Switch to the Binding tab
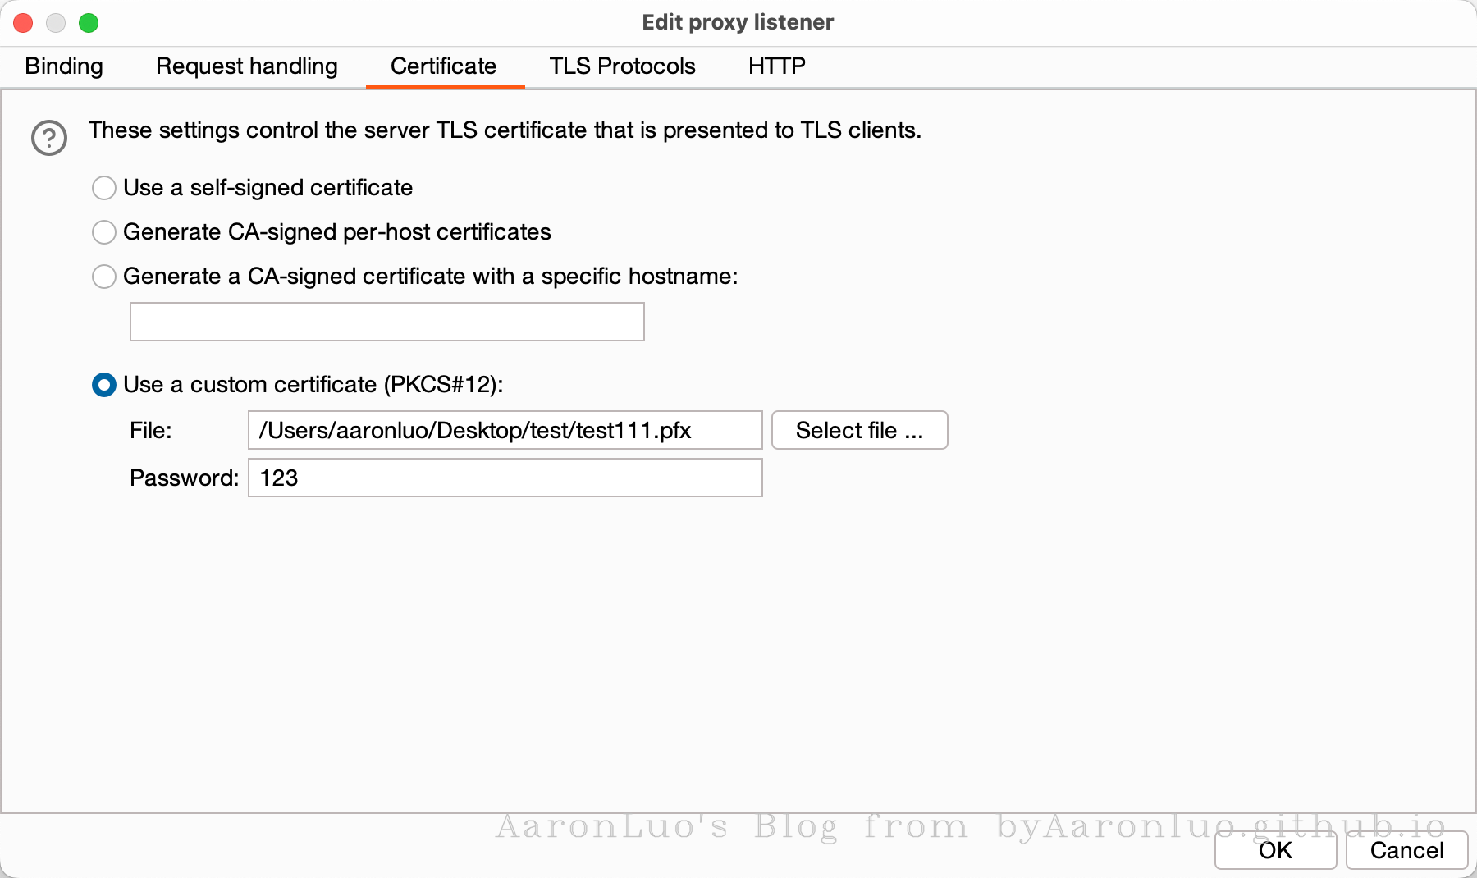 64,66
